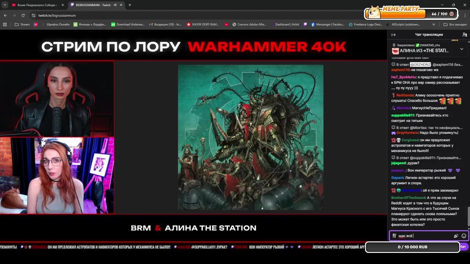Click the site info icon in address bar
This screenshot has width=470, height=264.
pos(33,15)
